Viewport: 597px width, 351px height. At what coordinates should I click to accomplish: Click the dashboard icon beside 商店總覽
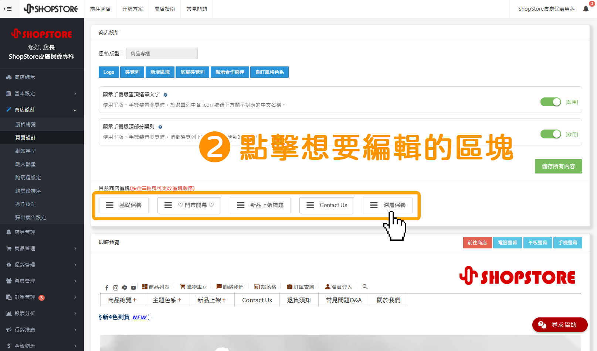coord(9,78)
